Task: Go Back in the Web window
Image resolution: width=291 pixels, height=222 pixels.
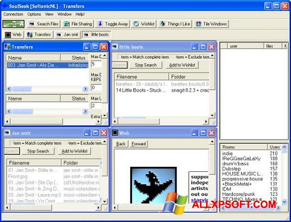Action: click(121, 144)
